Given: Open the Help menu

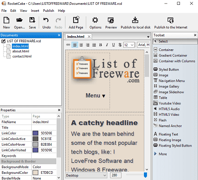Looking at the screenshot, I should [61, 11].
